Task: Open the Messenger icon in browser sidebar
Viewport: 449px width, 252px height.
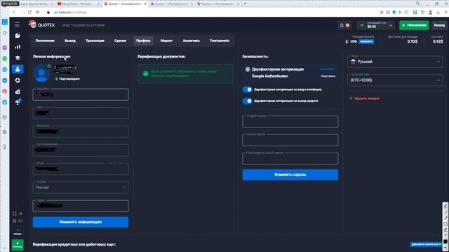Action: [x=5, y=48]
